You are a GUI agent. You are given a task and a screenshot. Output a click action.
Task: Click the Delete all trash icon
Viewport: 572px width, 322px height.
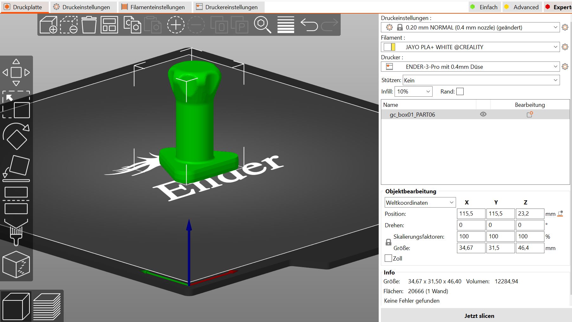click(x=89, y=25)
